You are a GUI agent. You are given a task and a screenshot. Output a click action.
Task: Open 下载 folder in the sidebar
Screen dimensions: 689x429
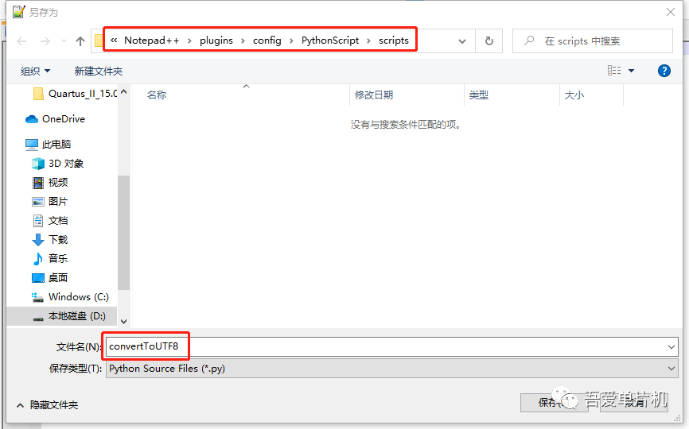(50, 239)
